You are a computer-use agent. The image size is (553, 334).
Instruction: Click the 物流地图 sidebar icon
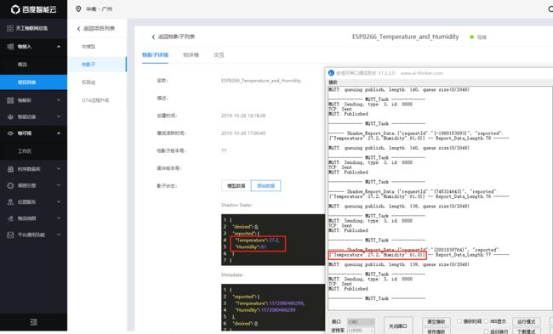point(10,218)
